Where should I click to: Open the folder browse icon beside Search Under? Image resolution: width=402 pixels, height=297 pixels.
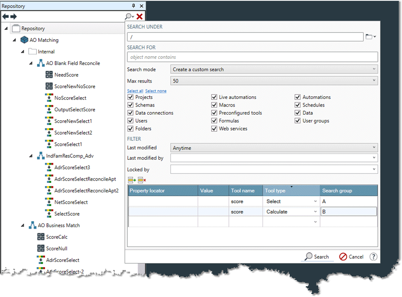point(370,37)
